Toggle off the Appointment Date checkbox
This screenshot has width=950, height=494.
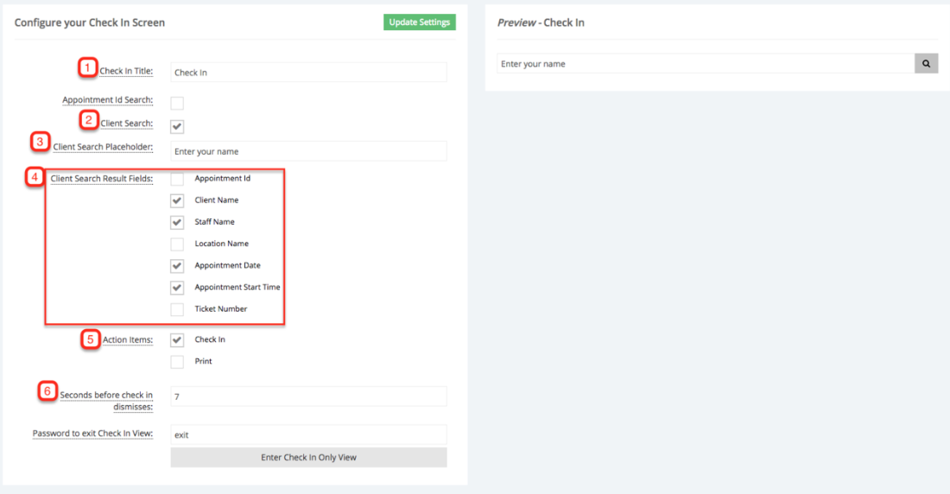point(177,266)
